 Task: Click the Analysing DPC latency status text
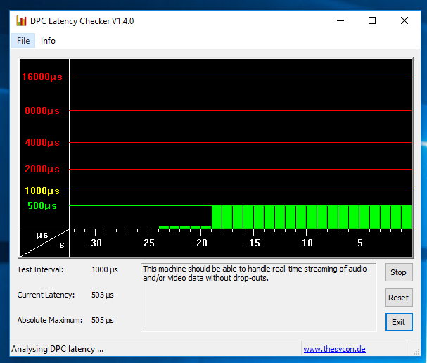(x=57, y=349)
